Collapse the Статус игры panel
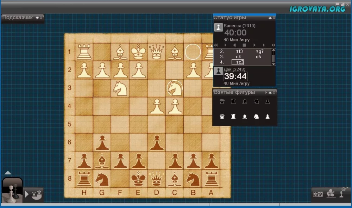Screen dimensions: 352x208 (x=270, y=18)
